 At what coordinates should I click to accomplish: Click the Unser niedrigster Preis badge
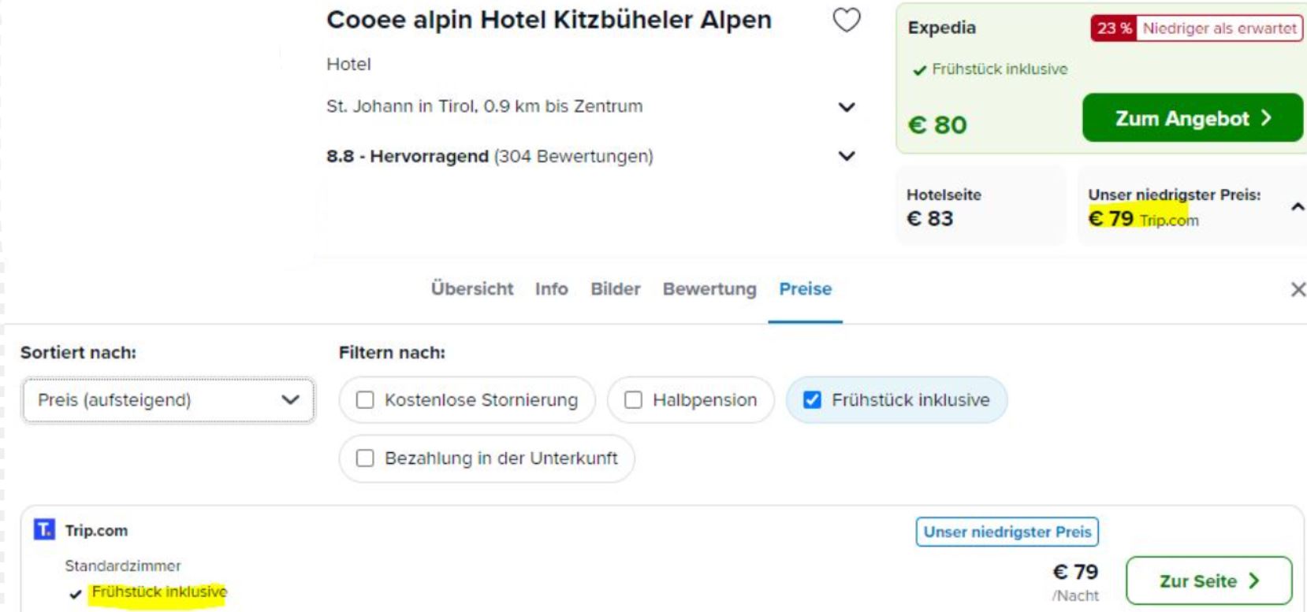pyautogui.click(x=1007, y=532)
